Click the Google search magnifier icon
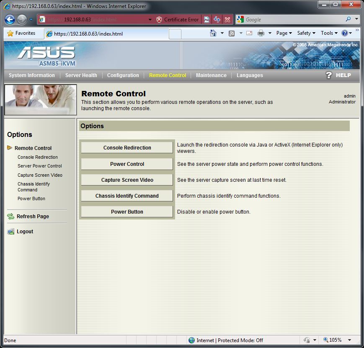Screen dimensions: 364x348 [348, 19]
